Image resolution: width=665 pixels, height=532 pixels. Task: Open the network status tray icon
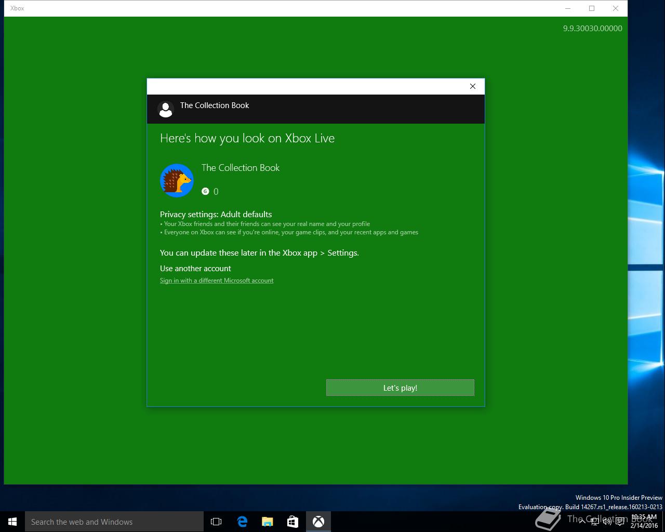595,522
